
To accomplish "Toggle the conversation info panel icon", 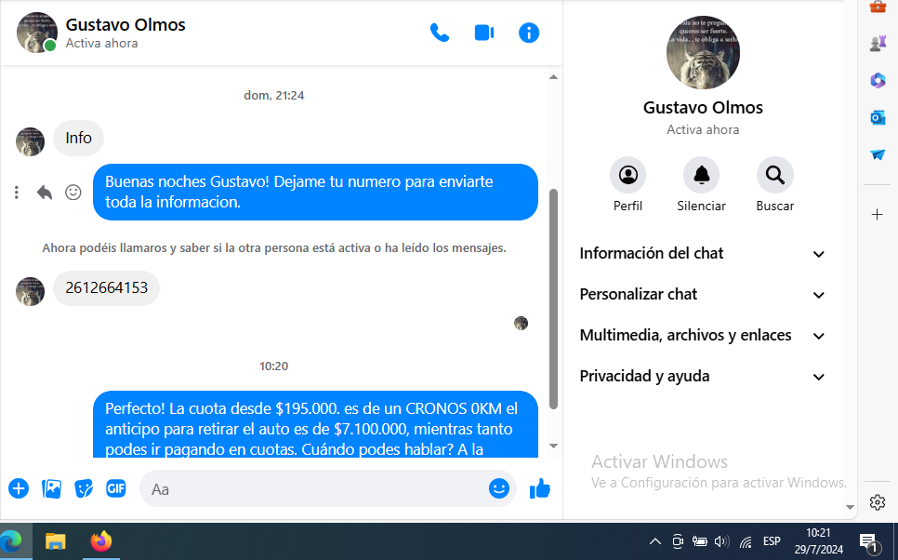I will point(529,33).
